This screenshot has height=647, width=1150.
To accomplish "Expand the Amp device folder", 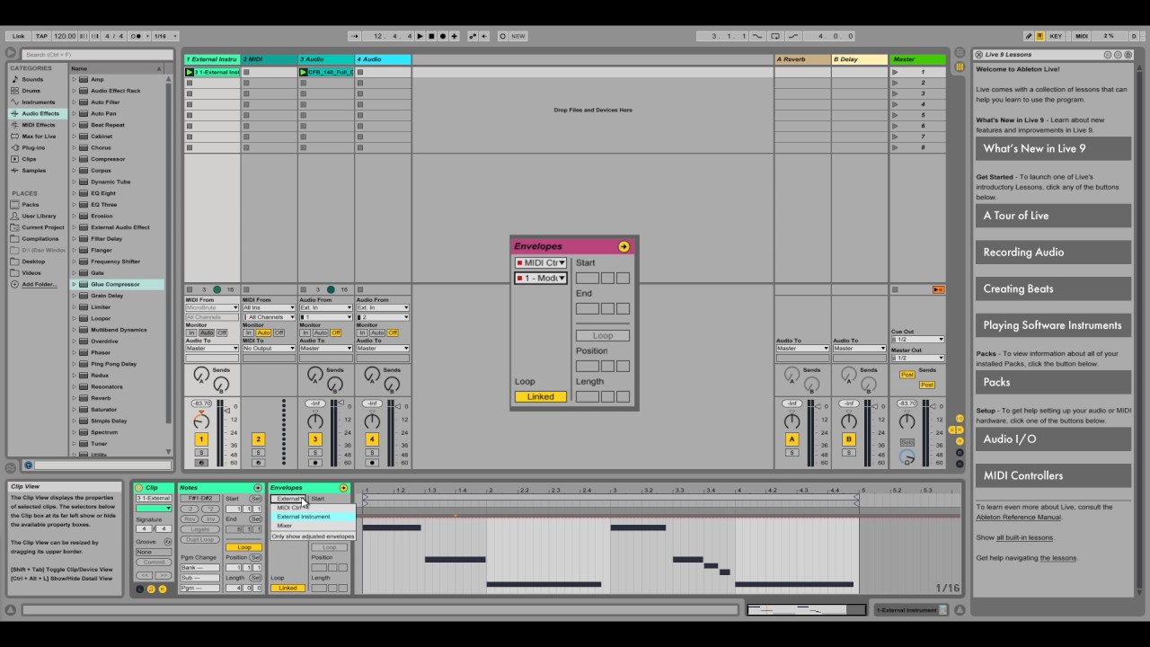I will tap(75, 79).
